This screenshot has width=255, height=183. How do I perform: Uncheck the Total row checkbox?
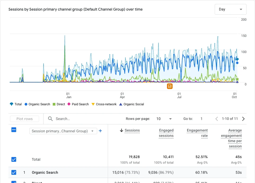click(14, 159)
